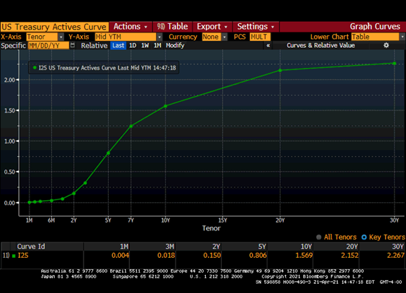Click the 0.806 value cell

258,256
